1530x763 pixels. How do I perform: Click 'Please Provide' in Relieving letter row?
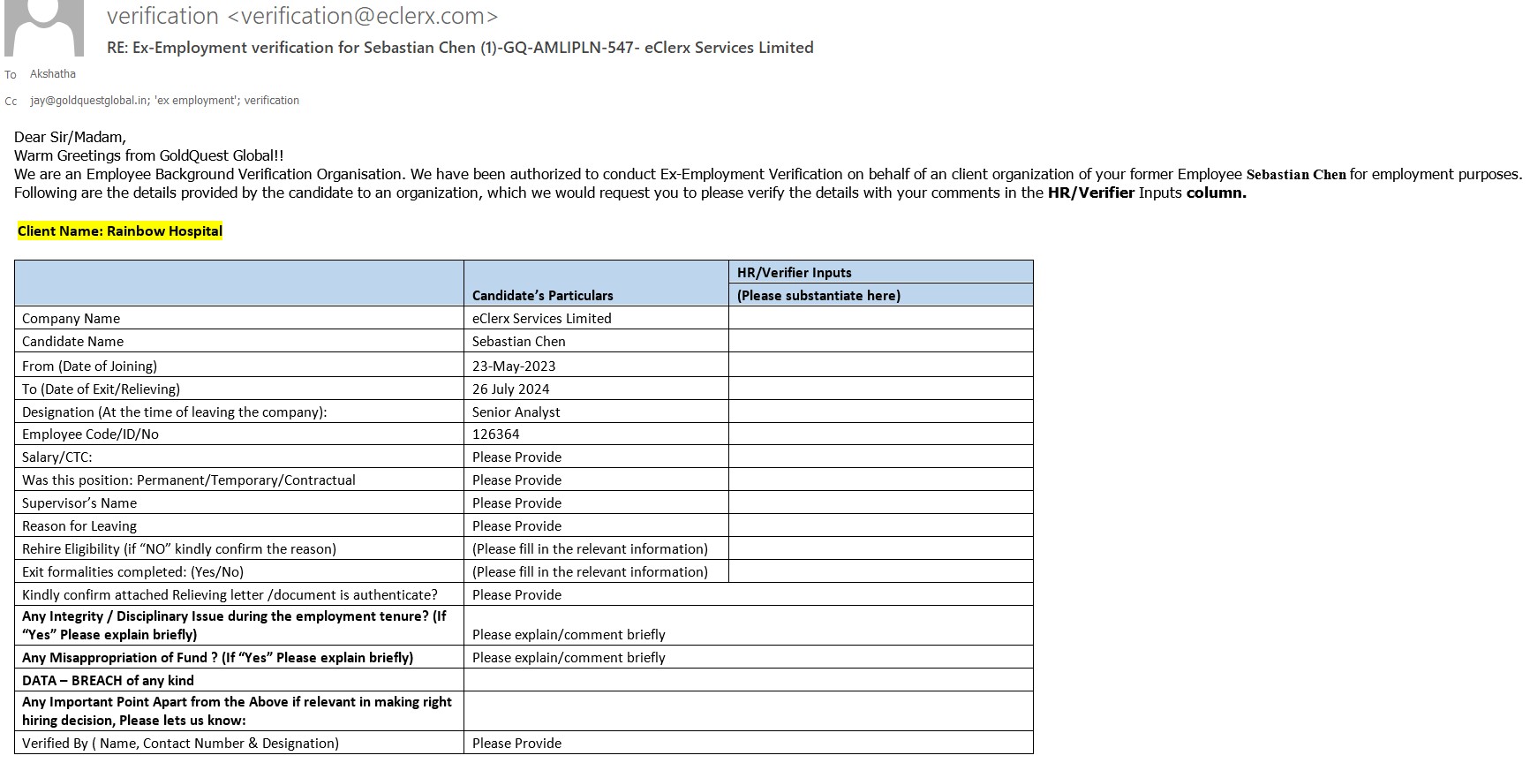click(517, 594)
